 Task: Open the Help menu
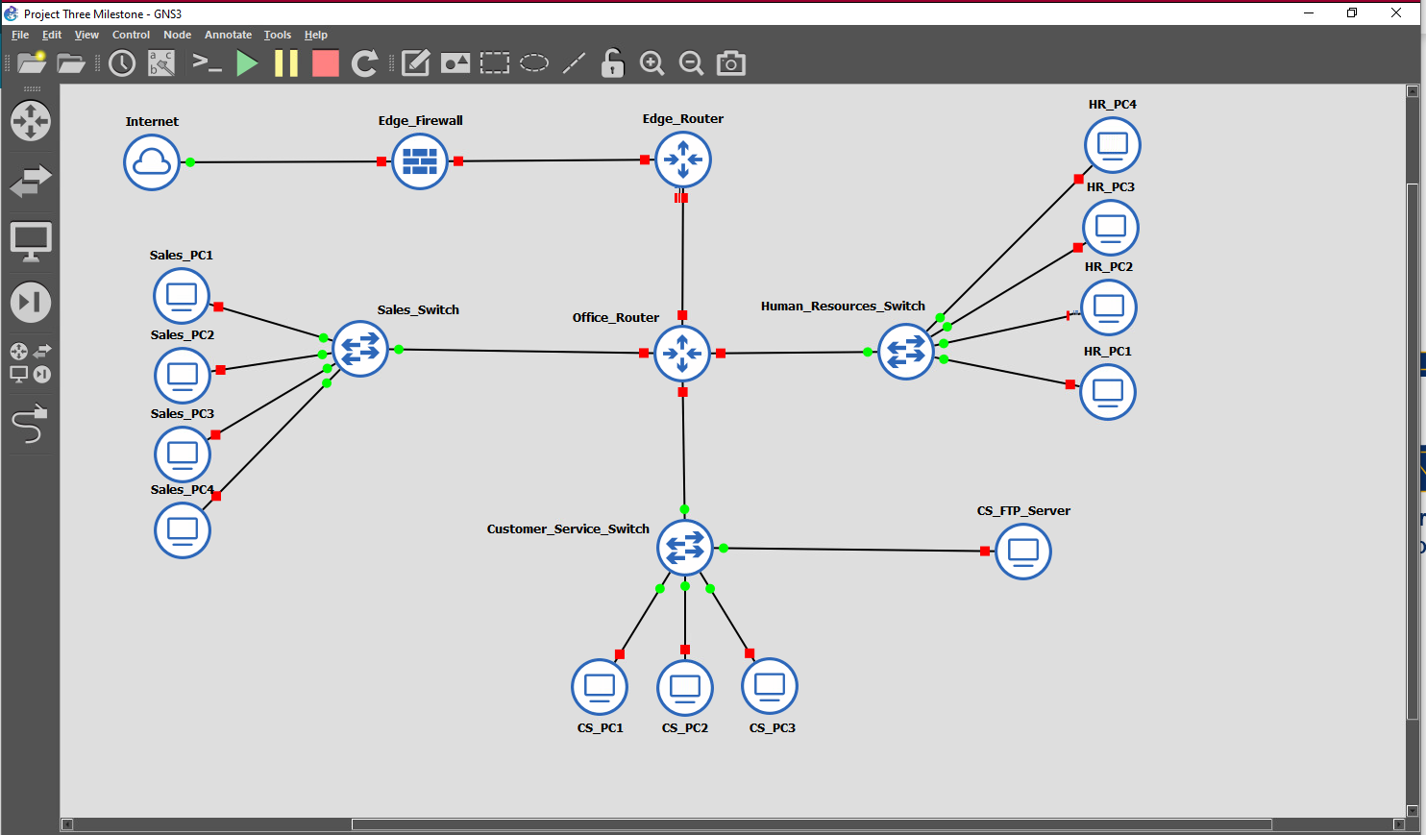(x=316, y=35)
